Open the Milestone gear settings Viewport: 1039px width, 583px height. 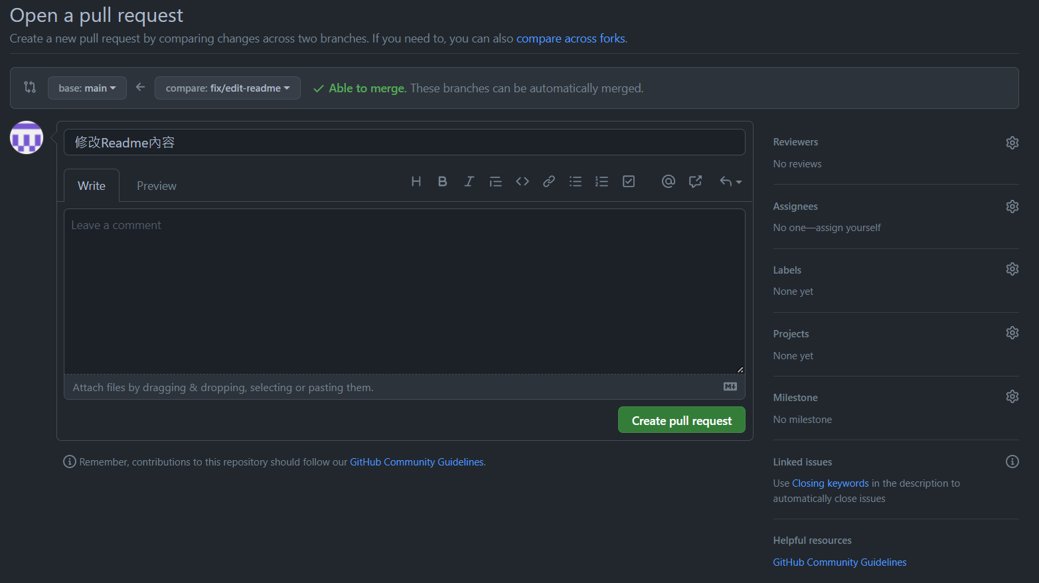point(1012,396)
